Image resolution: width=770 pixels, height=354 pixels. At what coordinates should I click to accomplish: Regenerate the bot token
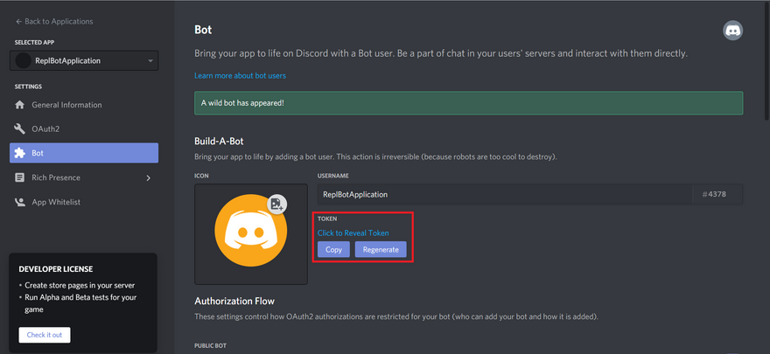tap(381, 249)
